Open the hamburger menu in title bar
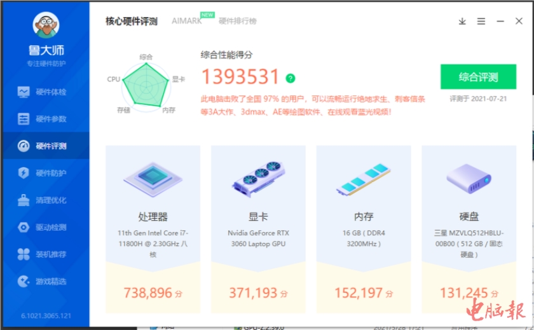 coord(481,21)
